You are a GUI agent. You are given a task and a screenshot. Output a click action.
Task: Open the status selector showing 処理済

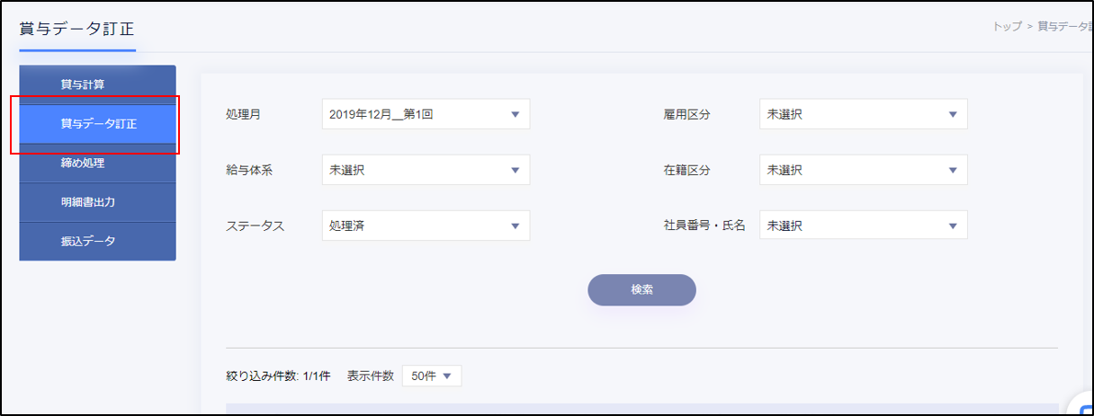coord(425,226)
